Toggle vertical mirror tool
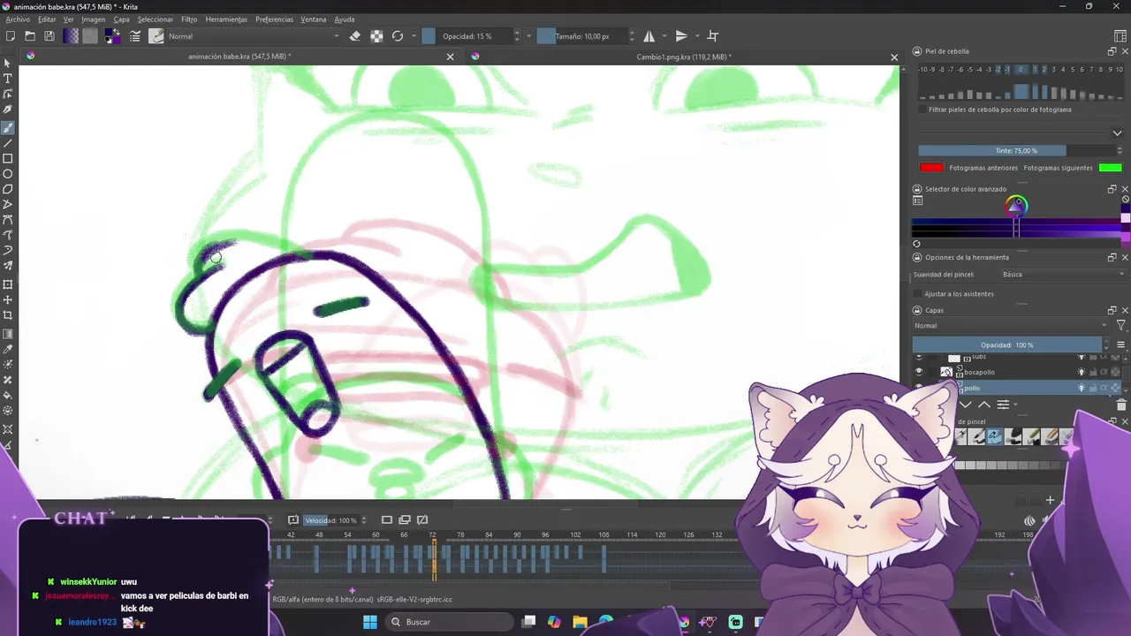Screen dimensions: 1131x636 click(681, 36)
